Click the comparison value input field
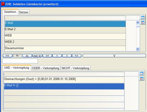 click(20, 61)
